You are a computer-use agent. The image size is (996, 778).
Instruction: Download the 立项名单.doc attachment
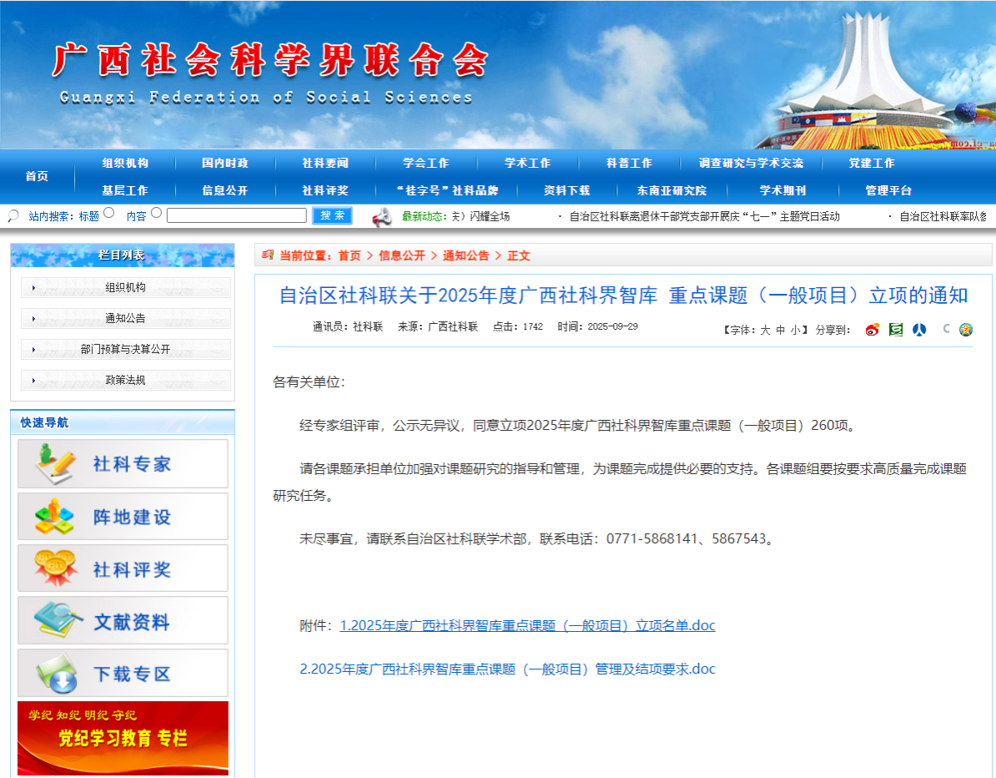(x=527, y=625)
